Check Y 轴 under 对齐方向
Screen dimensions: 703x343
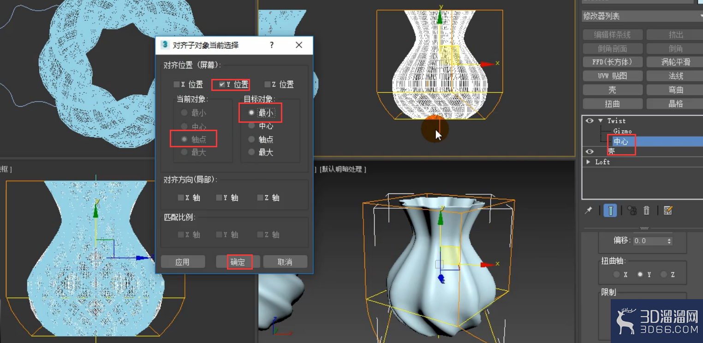pyautogui.click(x=219, y=198)
